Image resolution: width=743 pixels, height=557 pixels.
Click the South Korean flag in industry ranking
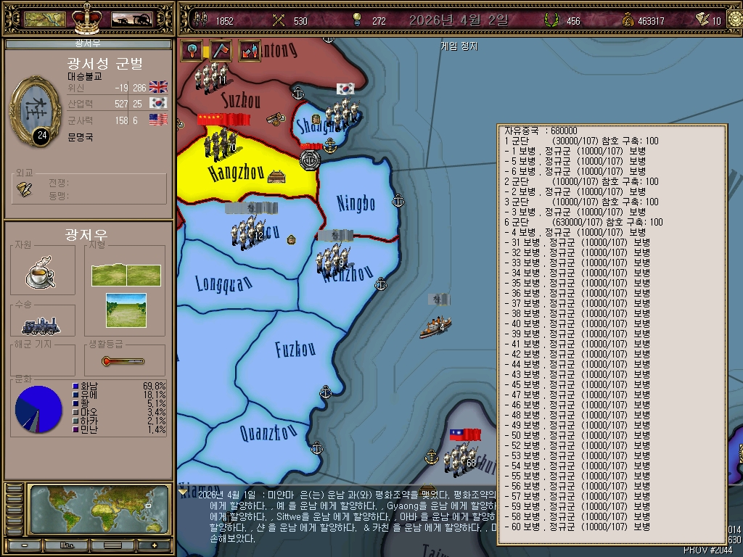point(158,103)
